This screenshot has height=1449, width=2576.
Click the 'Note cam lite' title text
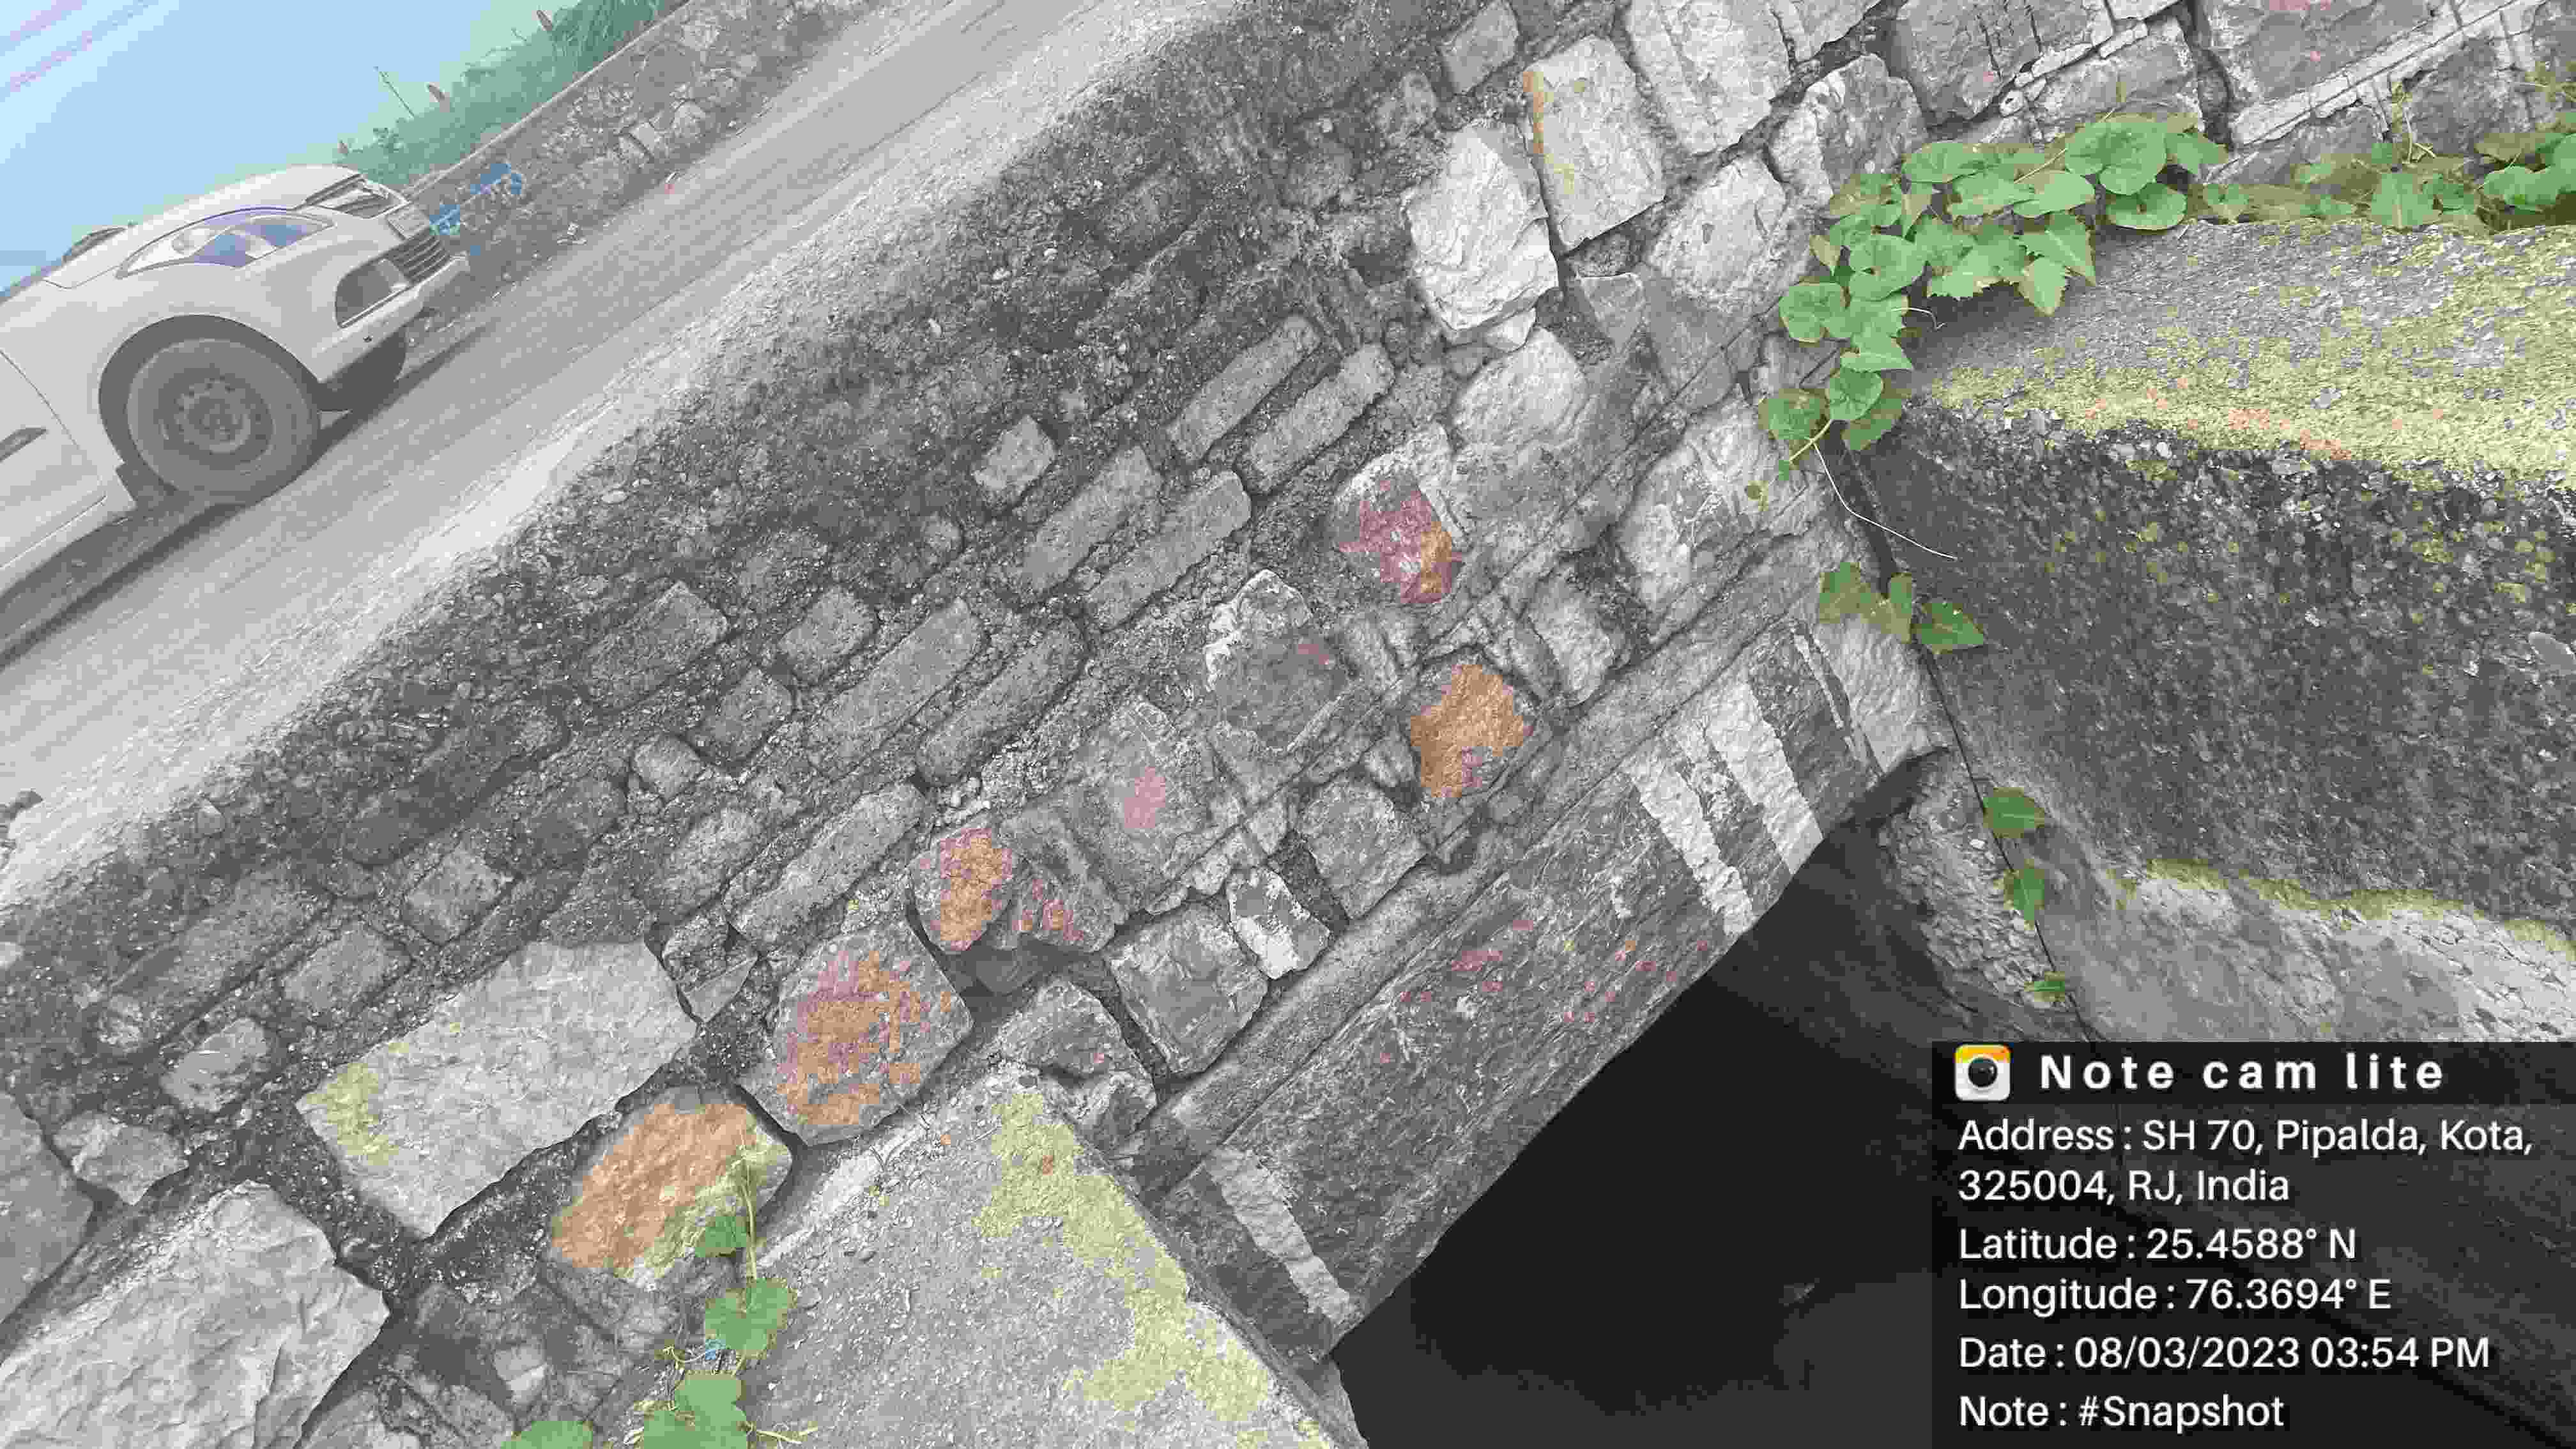(x=2240, y=1073)
